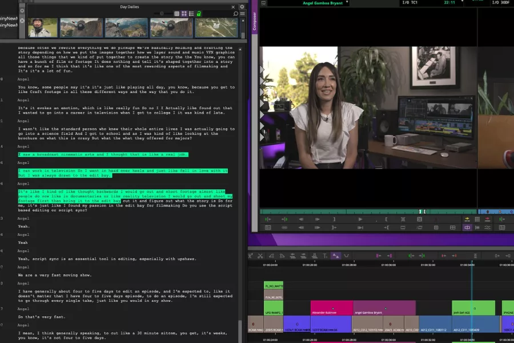Open the bin search magnifier
This screenshot has height=343, width=514.
pyautogui.click(x=235, y=14)
